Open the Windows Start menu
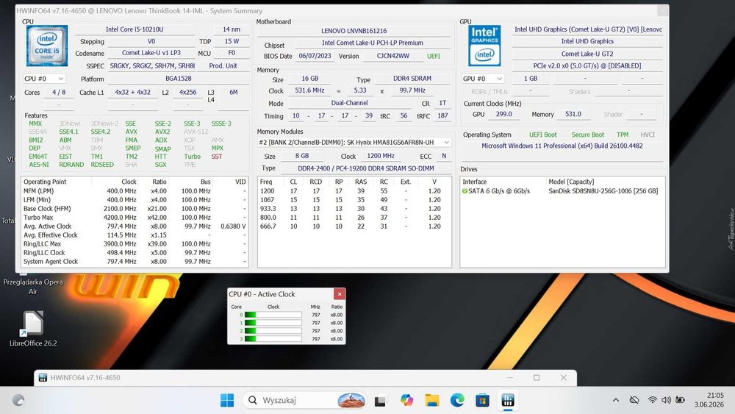 [x=227, y=401]
